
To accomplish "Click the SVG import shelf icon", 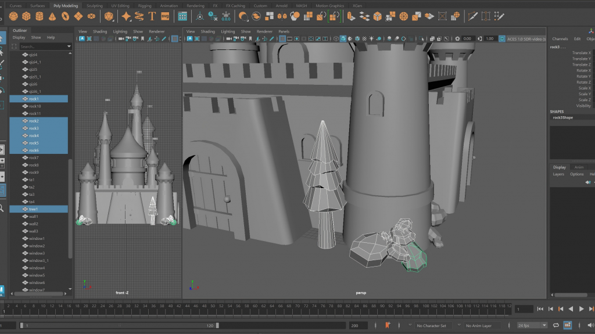I will point(166,16).
